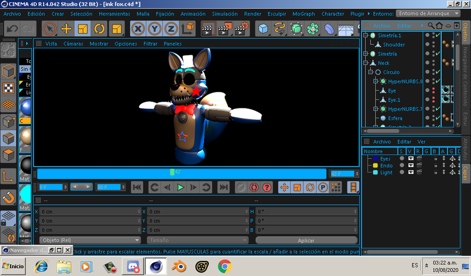Viewport: 471px width, 276px height.
Task: Open Blender from the taskbar
Action: [x=179, y=267]
